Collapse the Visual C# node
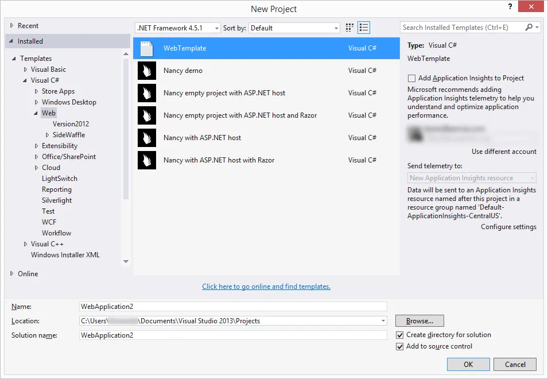 (x=25, y=80)
